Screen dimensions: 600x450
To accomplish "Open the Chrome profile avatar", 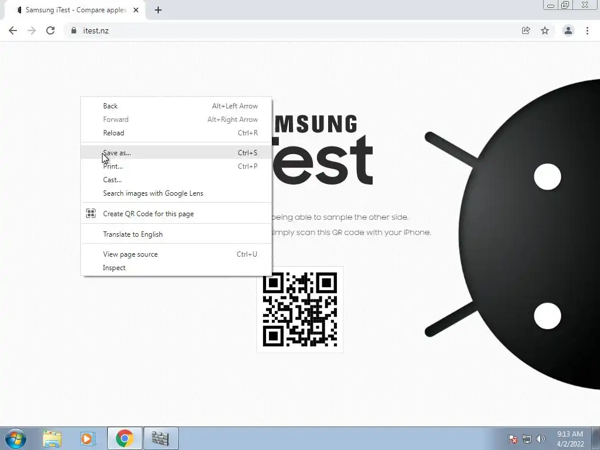I will tap(568, 30).
